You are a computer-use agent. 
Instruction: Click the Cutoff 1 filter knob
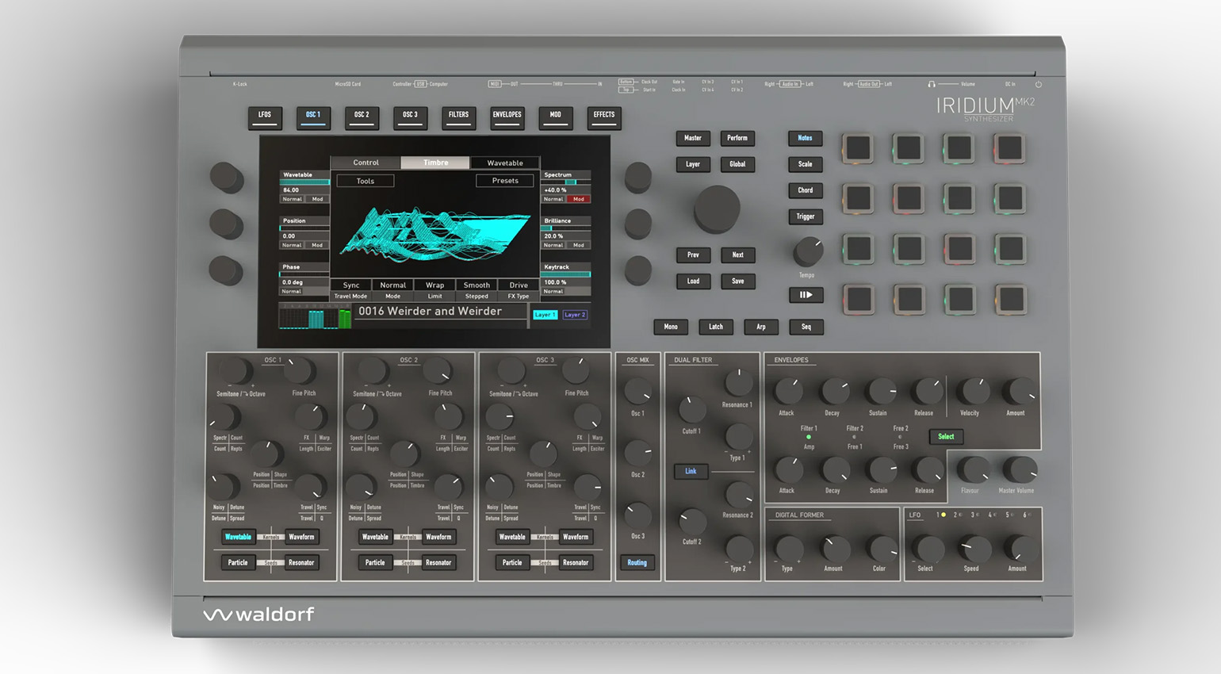pyautogui.click(x=691, y=410)
